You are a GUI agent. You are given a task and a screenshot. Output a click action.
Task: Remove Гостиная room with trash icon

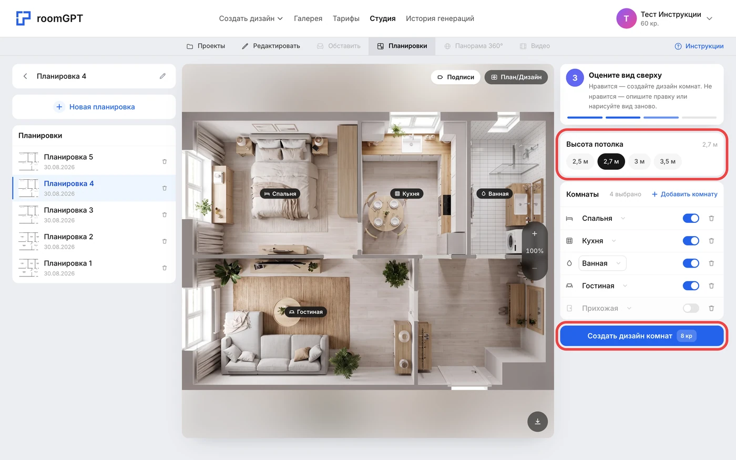click(711, 286)
